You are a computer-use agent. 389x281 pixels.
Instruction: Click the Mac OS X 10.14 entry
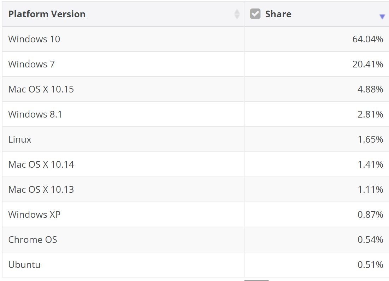click(41, 164)
